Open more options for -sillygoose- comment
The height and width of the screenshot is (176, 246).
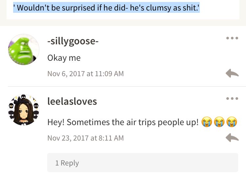point(232,38)
